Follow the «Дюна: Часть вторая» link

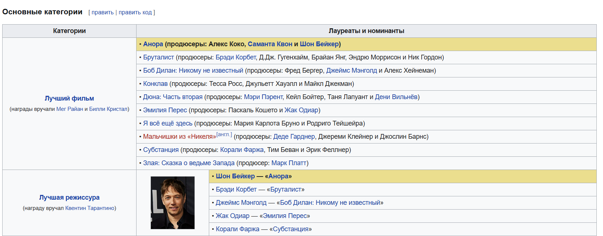pyautogui.click(x=172, y=97)
